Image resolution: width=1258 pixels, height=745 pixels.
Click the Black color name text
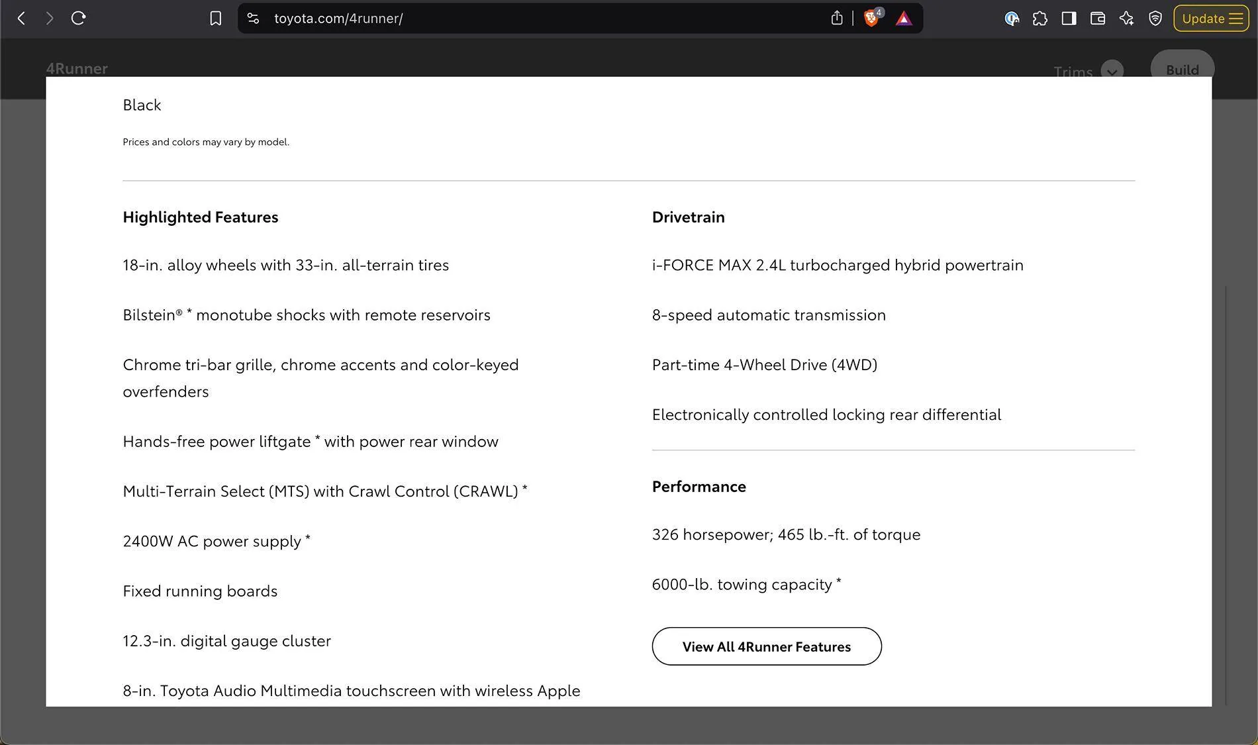pyautogui.click(x=142, y=105)
